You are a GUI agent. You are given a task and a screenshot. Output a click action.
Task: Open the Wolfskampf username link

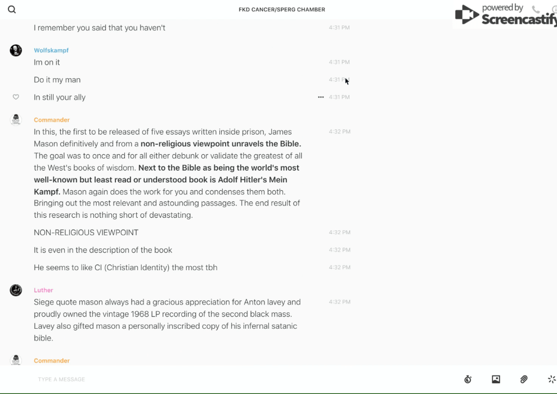coord(51,50)
